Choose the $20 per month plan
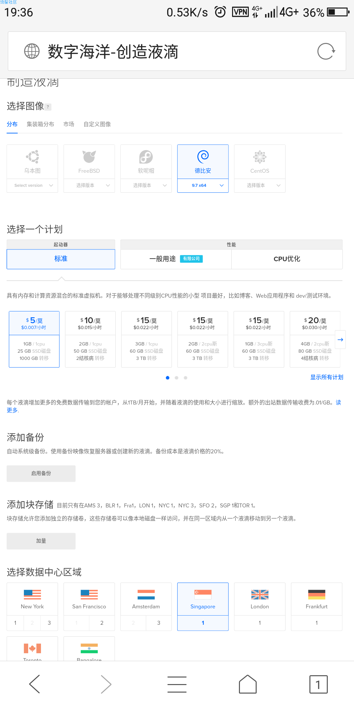Image resolution: width=354 pixels, height=708 pixels. pyautogui.click(x=315, y=339)
